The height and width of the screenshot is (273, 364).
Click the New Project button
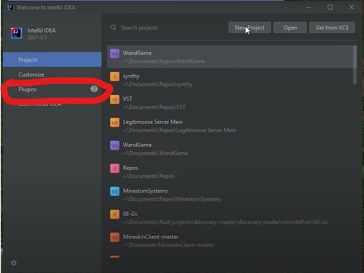tap(250, 28)
